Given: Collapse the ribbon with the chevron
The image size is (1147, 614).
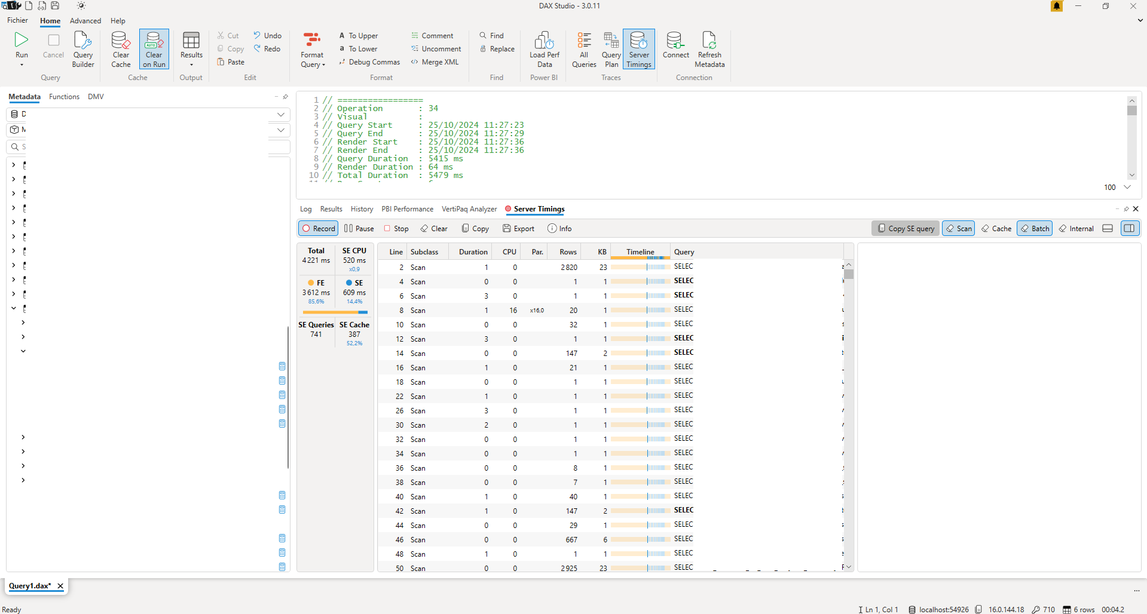Looking at the screenshot, I should (1140, 20).
